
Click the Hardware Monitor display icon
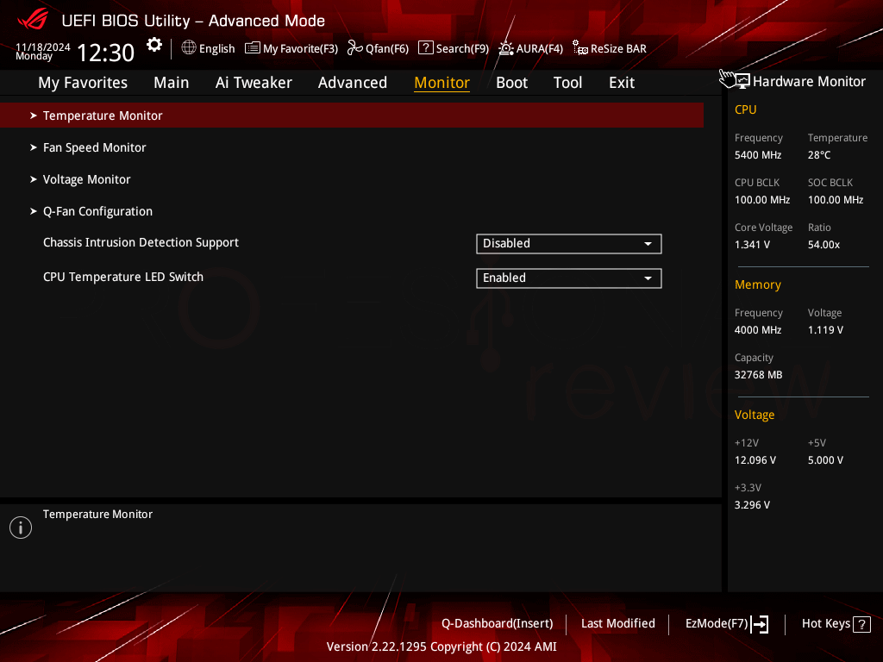click(x=742, y=81)
